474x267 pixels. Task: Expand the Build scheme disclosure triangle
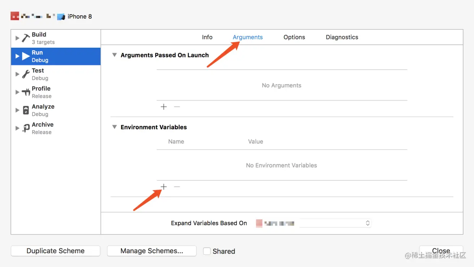[x=17, y=38]
